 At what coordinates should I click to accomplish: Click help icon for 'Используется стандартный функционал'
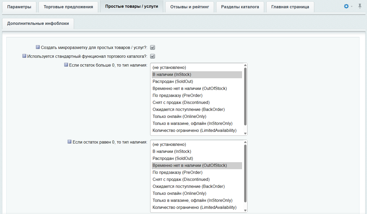[x=24, y=56]
